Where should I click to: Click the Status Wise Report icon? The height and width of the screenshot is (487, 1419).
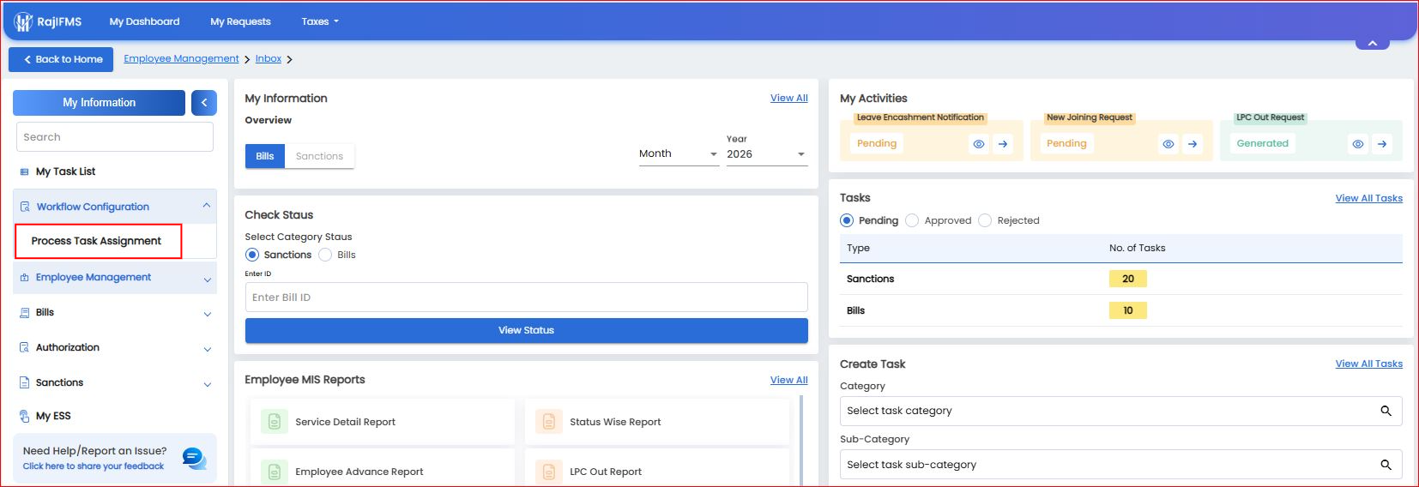(549, 422)
